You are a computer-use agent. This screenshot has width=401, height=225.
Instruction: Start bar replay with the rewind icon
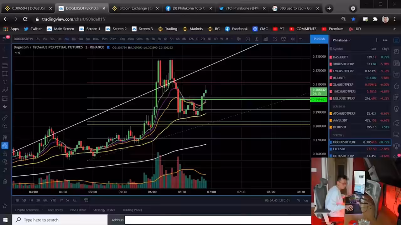coord(293,39)
